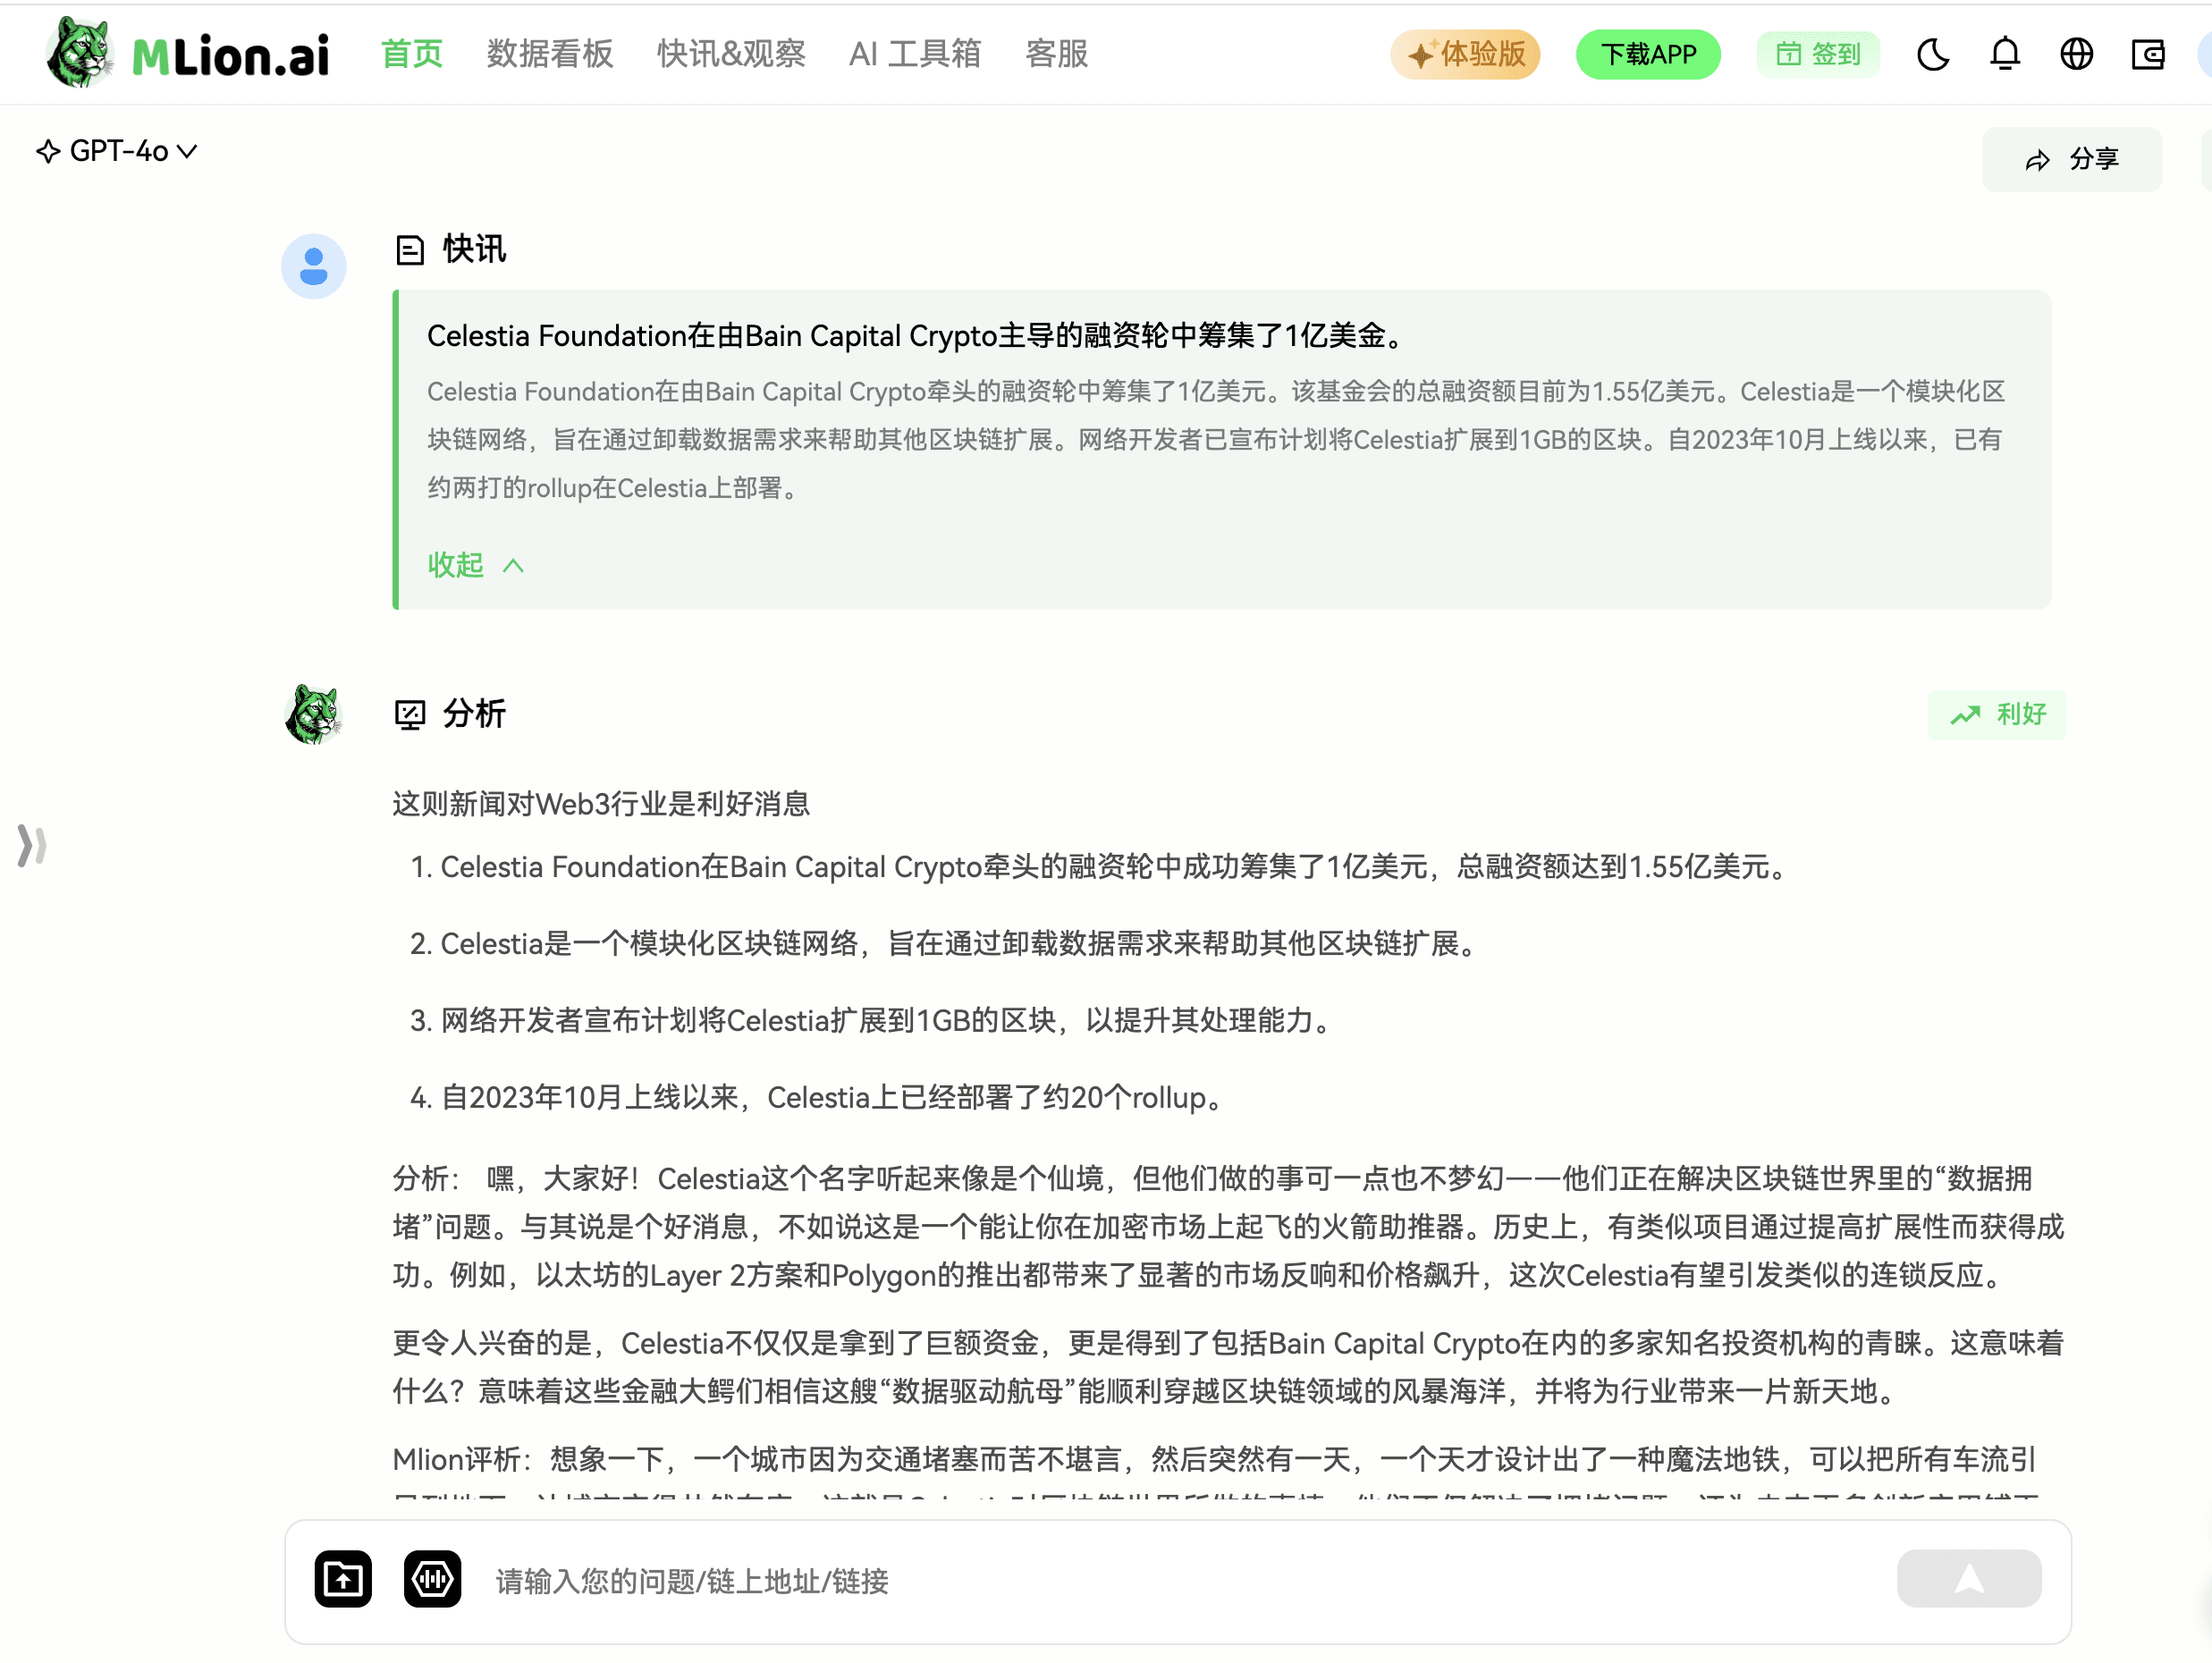2212x1663 pixels.
Task: Expand the GPT-4o model dropdown
Action: click(x=117, y=151)
